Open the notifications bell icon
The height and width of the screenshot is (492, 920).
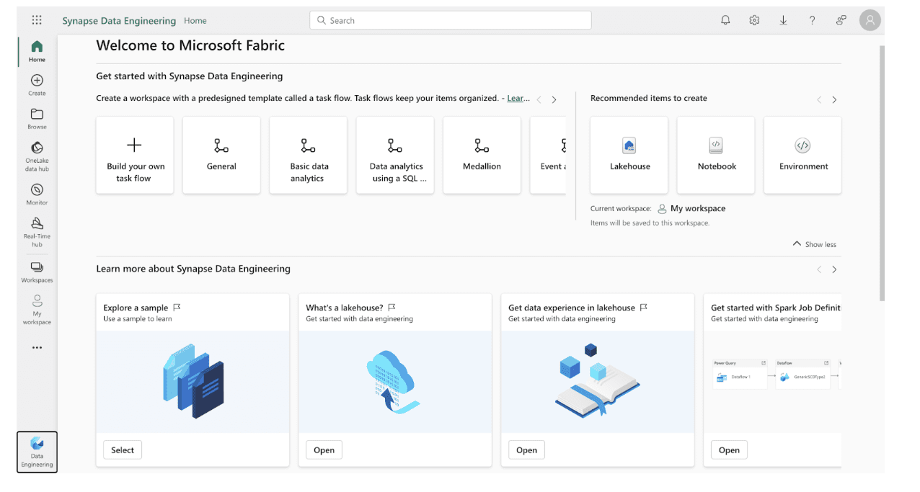pos(725,20)
